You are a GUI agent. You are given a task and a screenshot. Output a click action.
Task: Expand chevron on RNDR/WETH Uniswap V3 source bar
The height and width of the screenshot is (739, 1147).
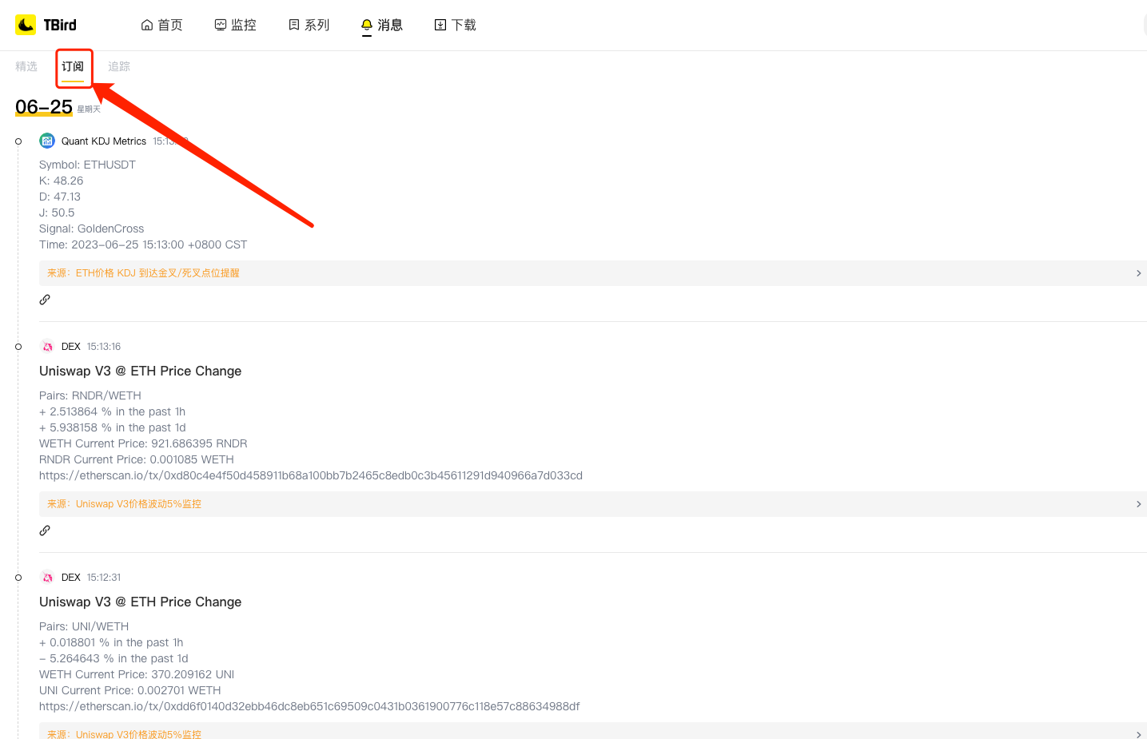tap(1138, 504)
